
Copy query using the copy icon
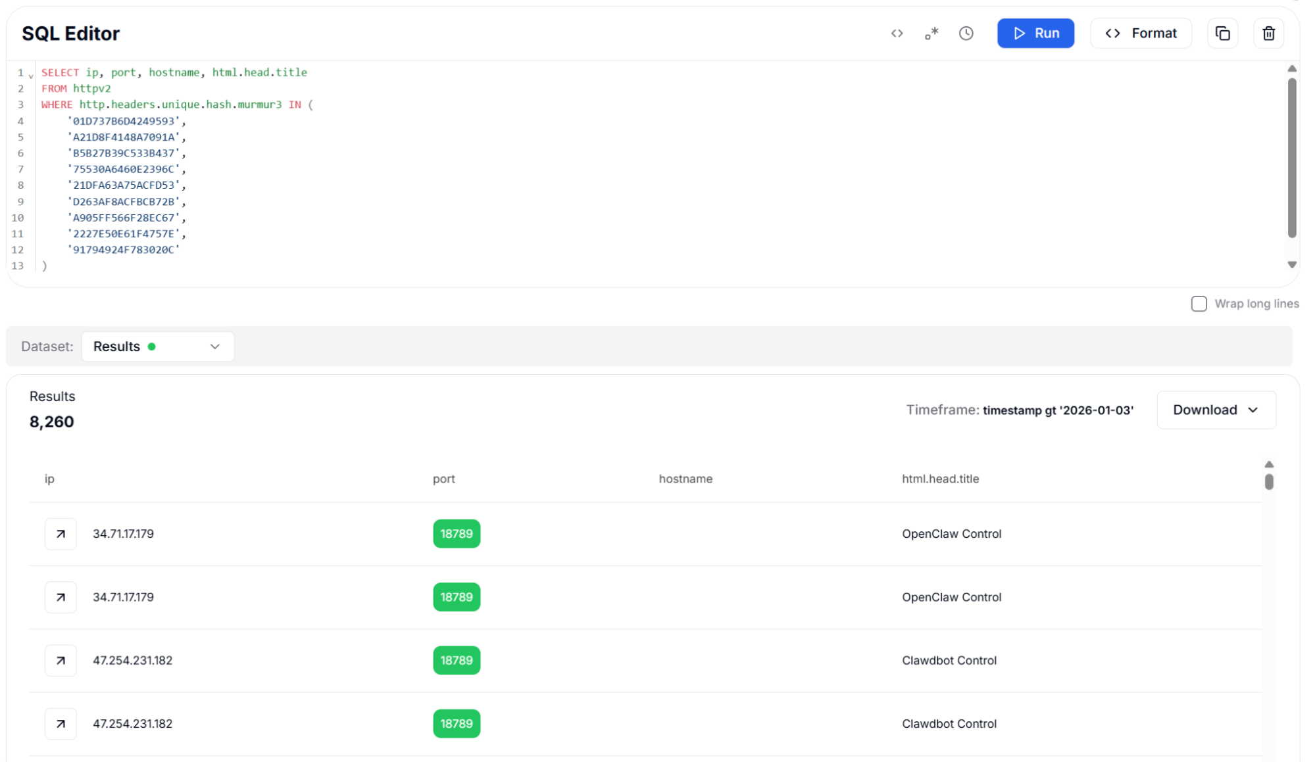(1222, 34)
